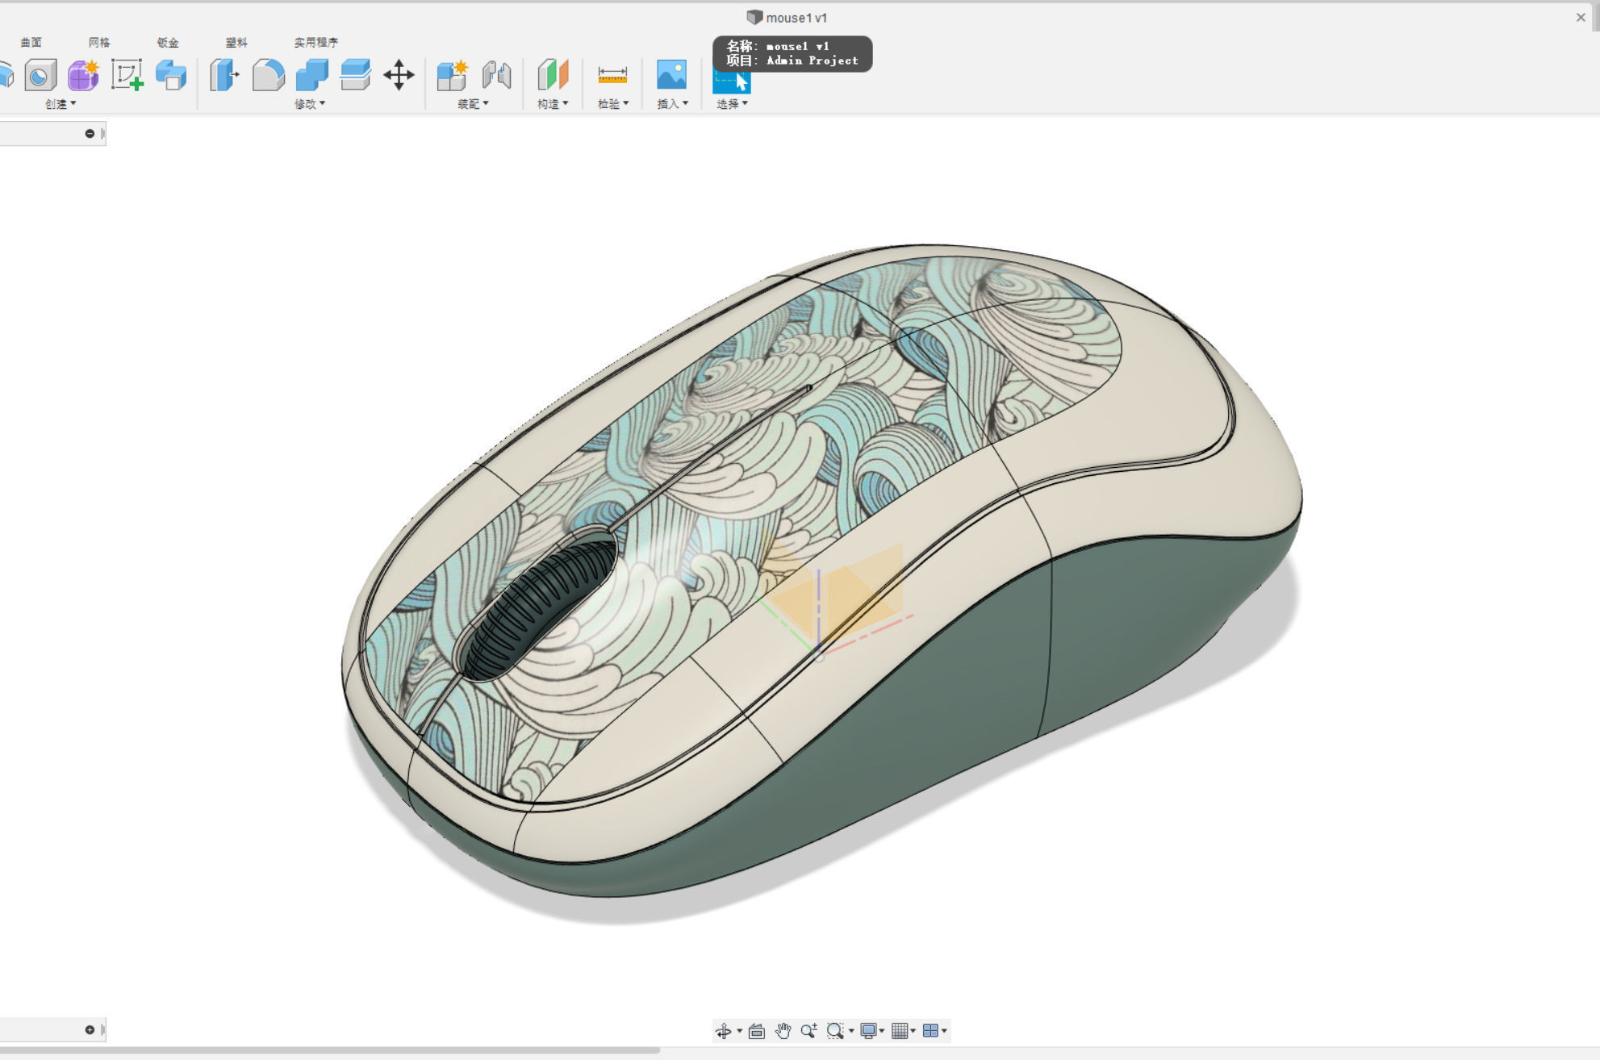This screenshot has width=1600, height=1060.
Task: Open Display Settings monitor icon
Action: point(868,1031)
